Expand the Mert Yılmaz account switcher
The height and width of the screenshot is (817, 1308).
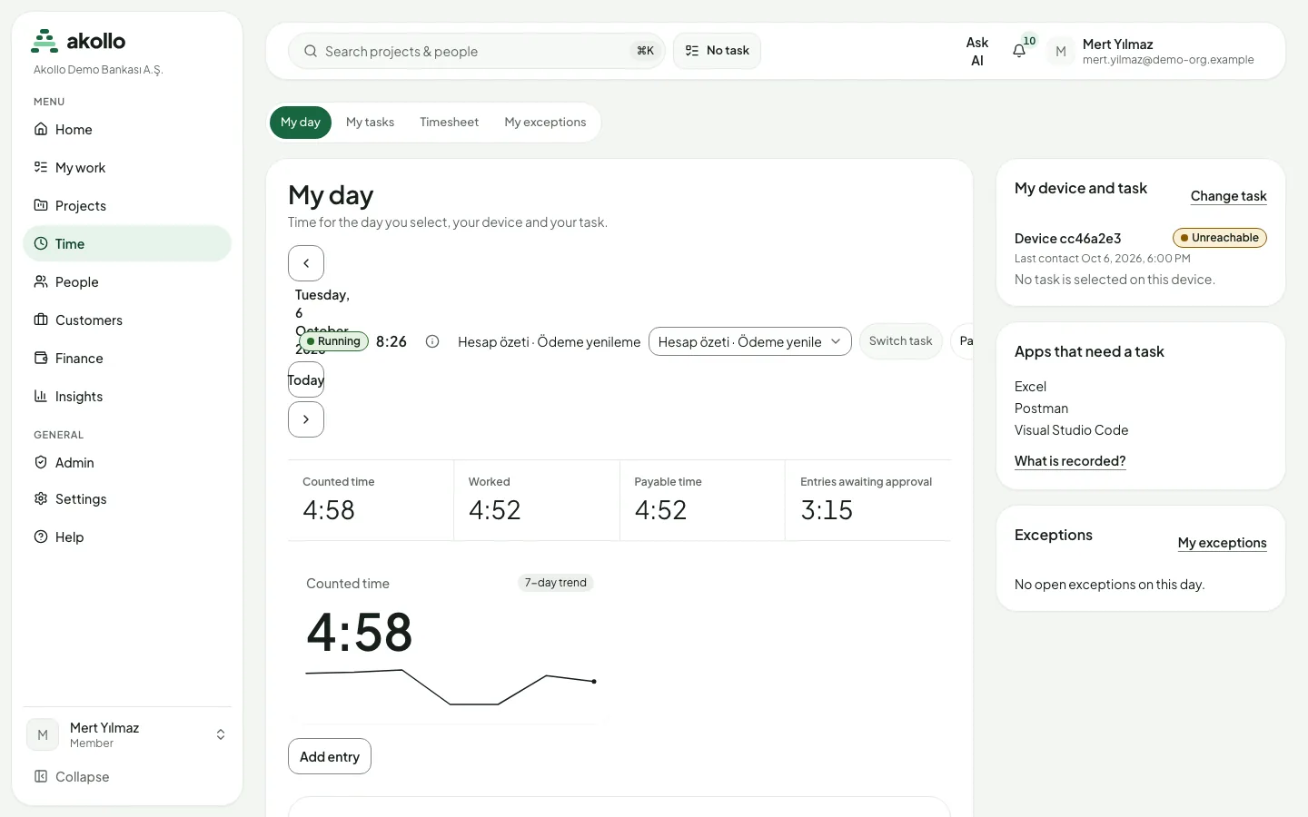pos(127,734)
